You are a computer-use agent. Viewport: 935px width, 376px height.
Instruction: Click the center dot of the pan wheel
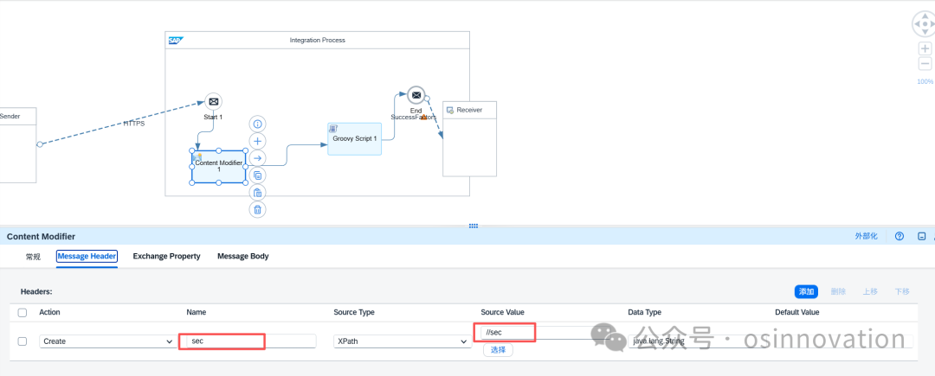(925, 24)
